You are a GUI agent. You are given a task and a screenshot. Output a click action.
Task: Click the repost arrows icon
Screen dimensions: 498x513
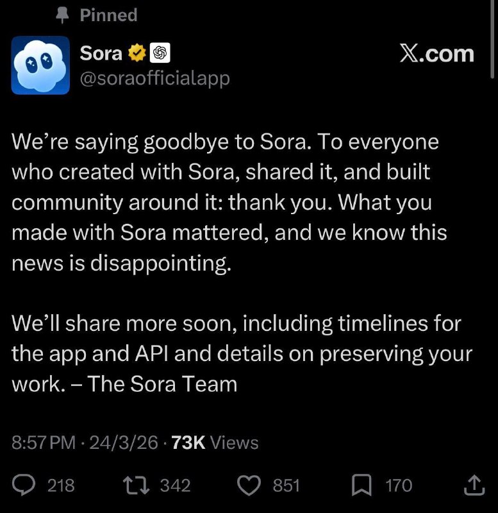point(137,486)
